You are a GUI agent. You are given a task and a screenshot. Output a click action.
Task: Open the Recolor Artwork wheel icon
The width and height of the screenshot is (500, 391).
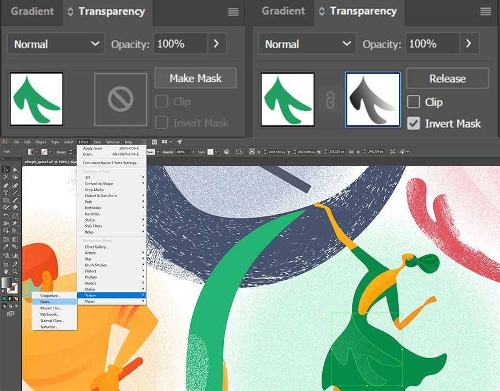point(226,152)
